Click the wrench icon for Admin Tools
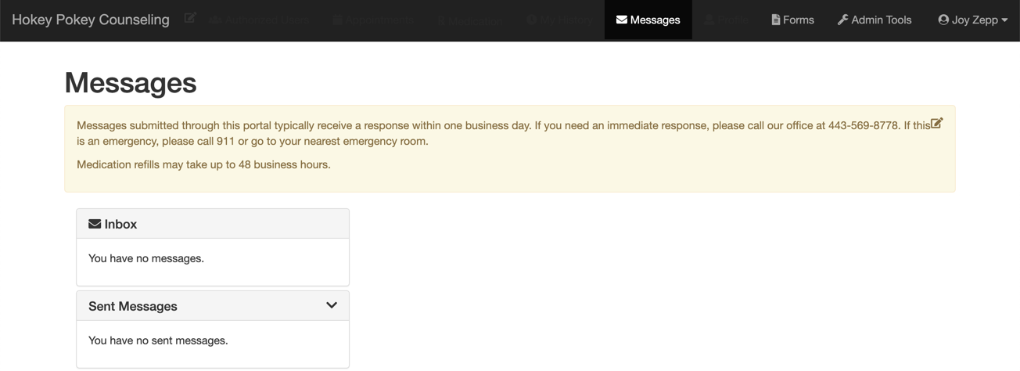This screenshot has width=1020, height=371. point(842,20)
